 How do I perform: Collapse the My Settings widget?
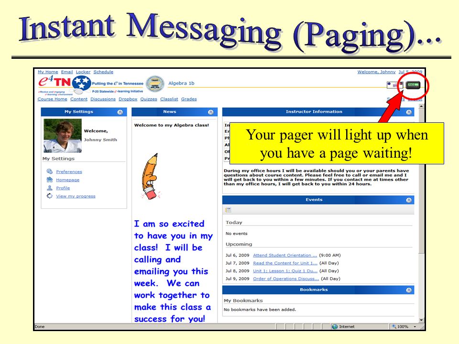click(x=120, y=112)
